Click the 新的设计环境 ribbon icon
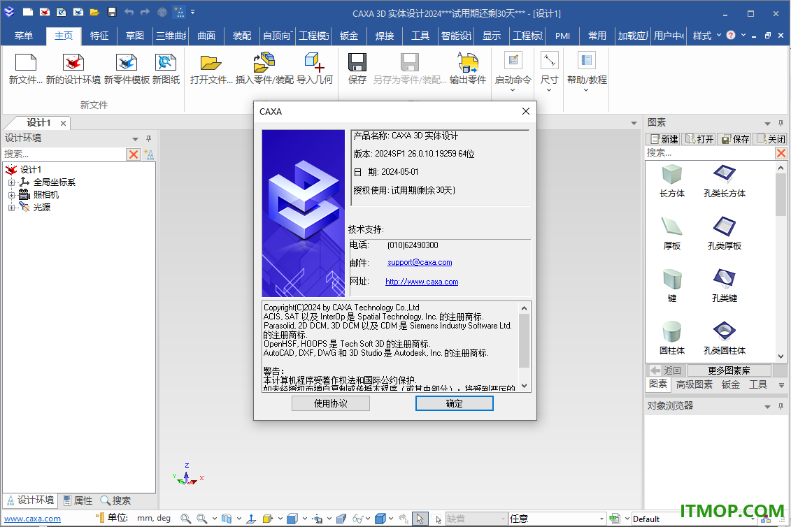The width and height of the screenshot is (791, 527). 73,63
